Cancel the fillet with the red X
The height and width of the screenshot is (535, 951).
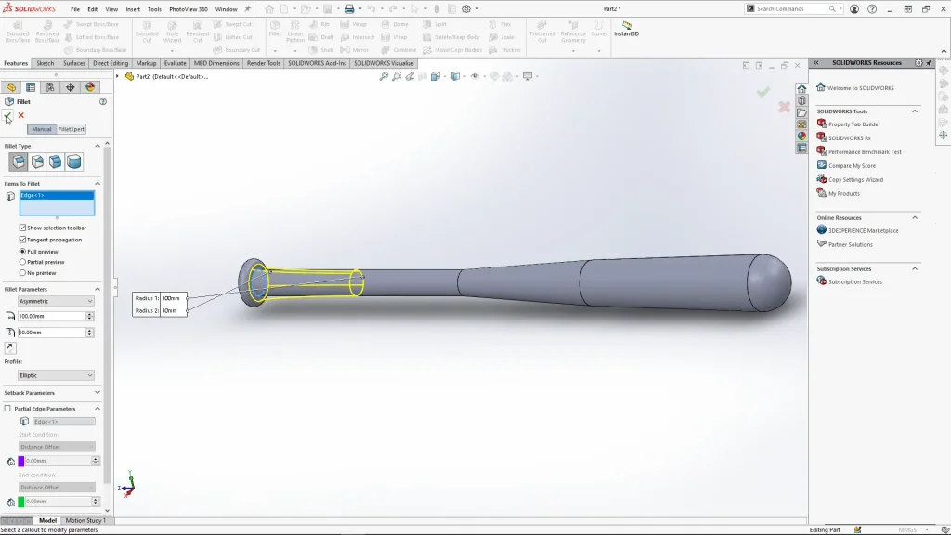pos(20,115)
